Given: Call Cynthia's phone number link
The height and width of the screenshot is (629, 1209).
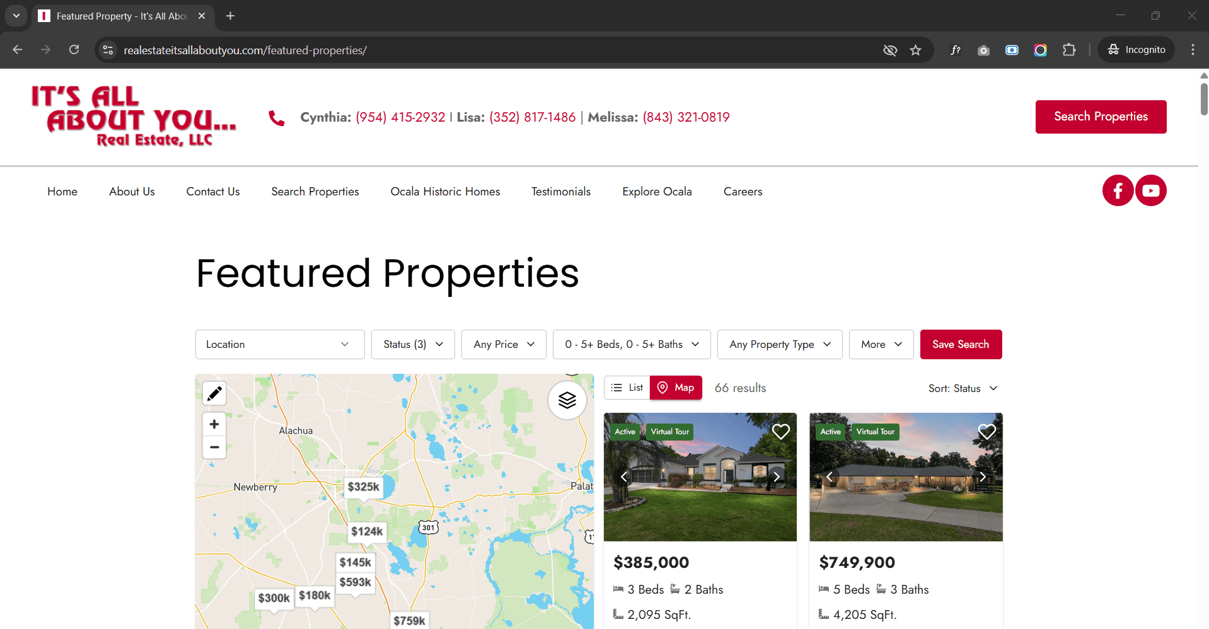Looking at the screenshot, I should (x=400, y=117).
